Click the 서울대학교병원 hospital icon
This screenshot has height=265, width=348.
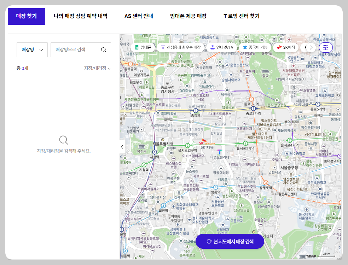294,66
